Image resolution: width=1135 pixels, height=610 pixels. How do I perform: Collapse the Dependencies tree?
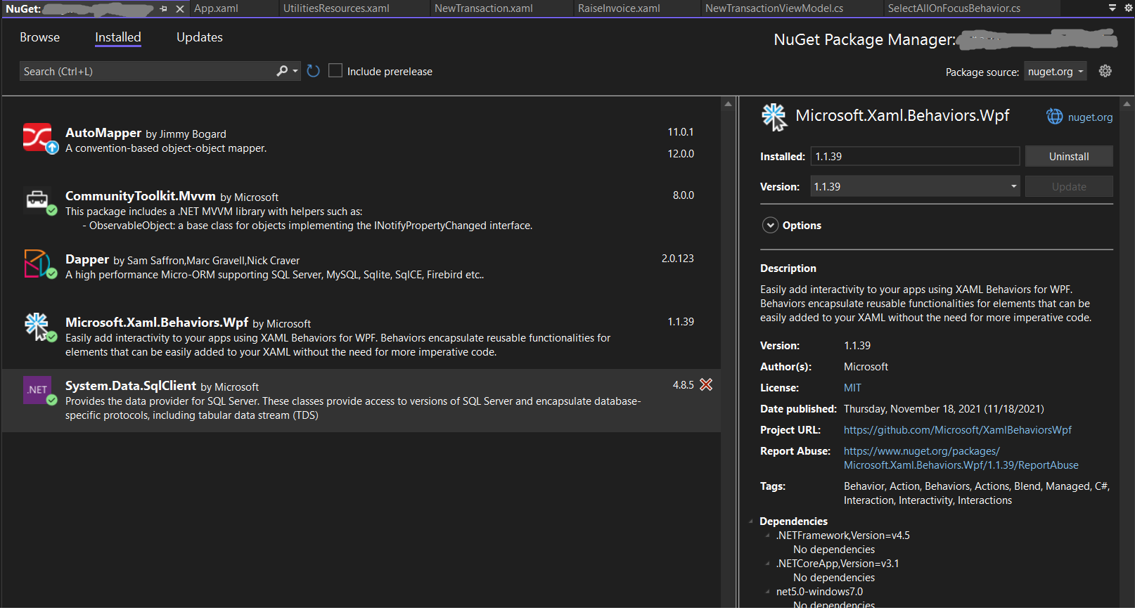(751, 521)
